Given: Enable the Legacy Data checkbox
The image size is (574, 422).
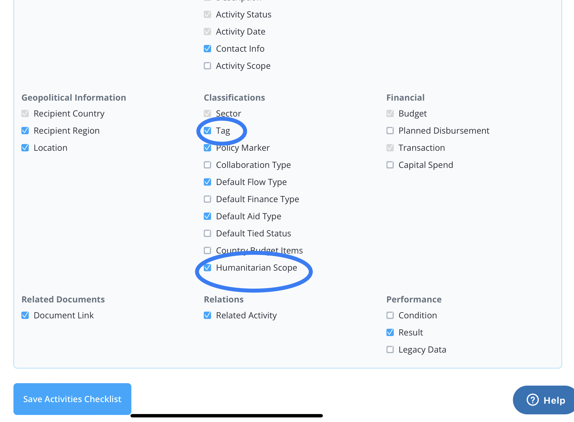Looking at the screenshot, I should pyautogui.click(x=390, y=350).
